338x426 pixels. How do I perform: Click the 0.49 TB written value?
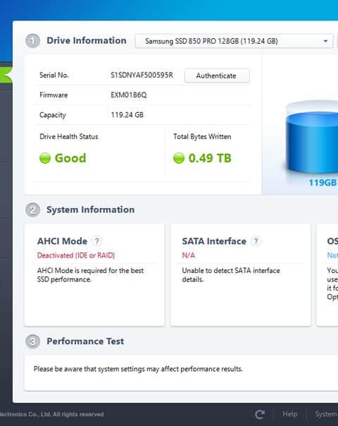coord(210,158)
